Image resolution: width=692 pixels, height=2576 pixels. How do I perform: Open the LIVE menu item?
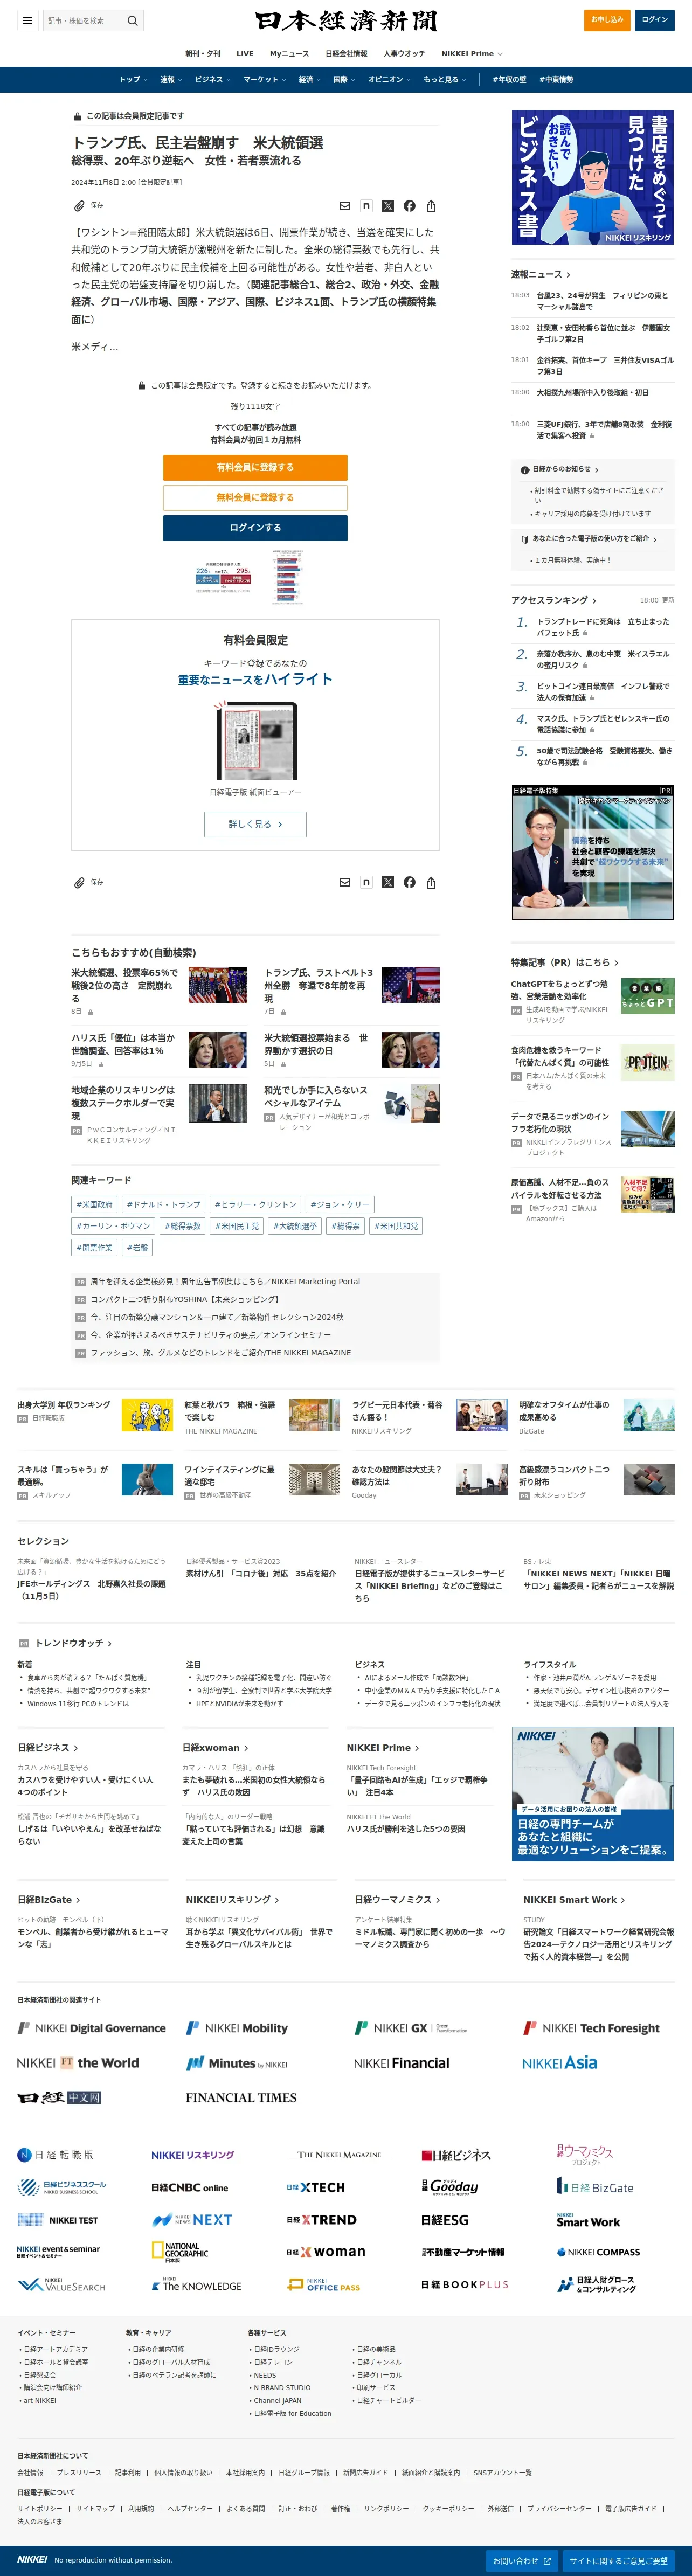pos(245,54)
